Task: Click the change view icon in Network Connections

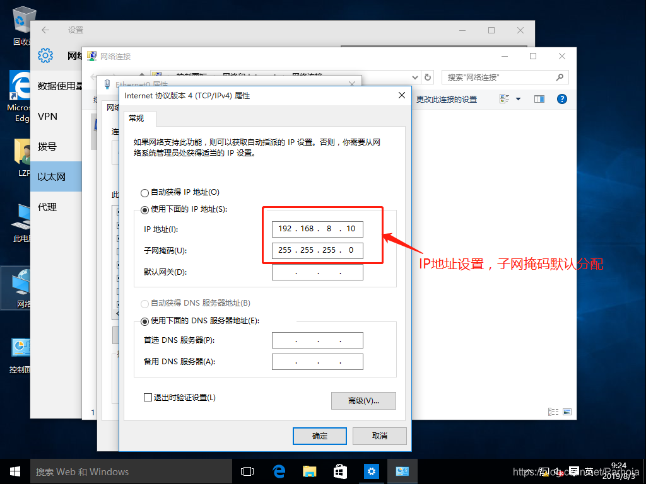Action: point(504,99)
